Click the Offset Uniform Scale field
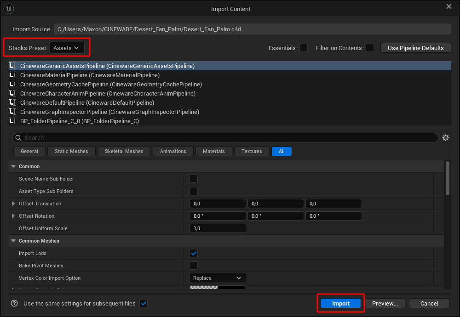The width and height of the screenshot is (460, 317). [218, 228]
